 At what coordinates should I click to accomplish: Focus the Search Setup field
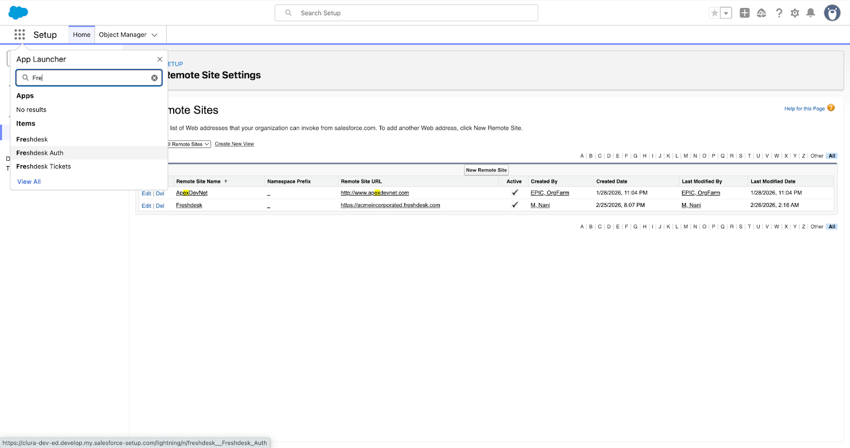[406, 13]
